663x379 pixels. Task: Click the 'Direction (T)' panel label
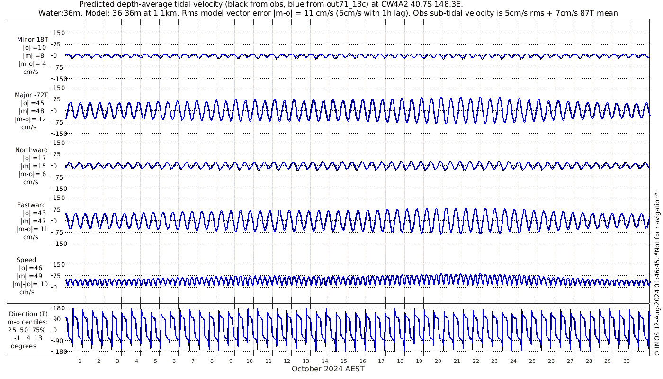tap(29, 314)
